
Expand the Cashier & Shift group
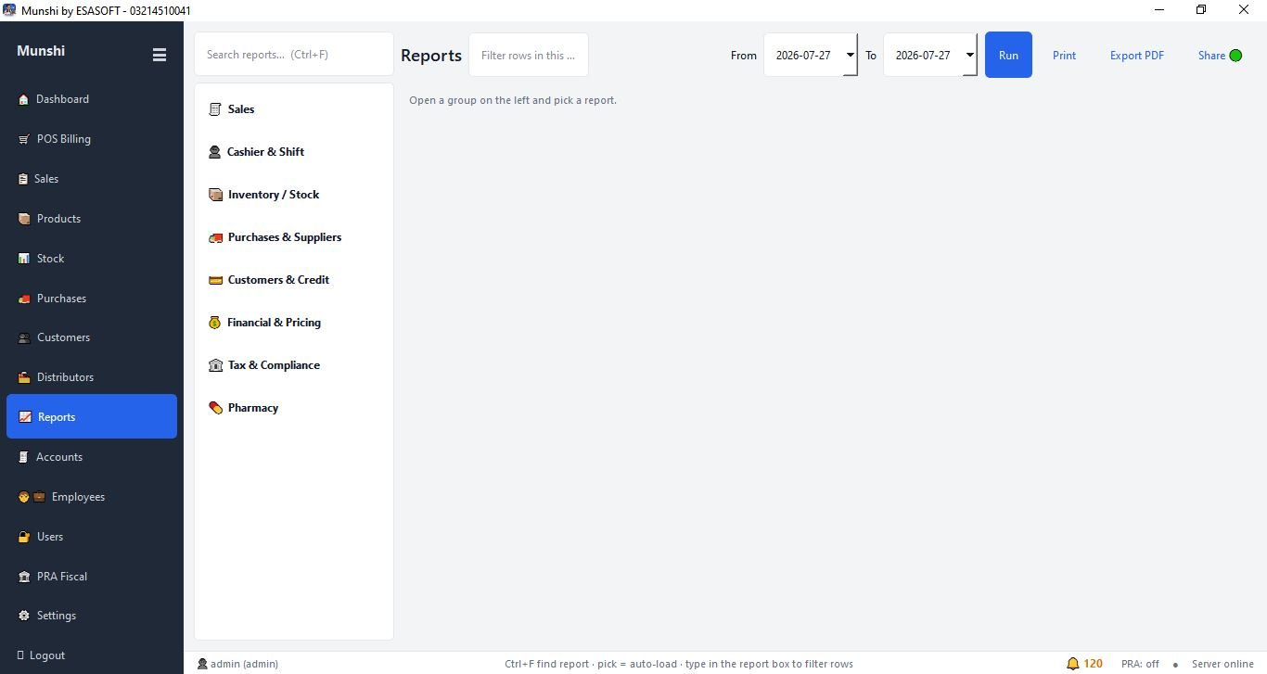tap(293, 152)
